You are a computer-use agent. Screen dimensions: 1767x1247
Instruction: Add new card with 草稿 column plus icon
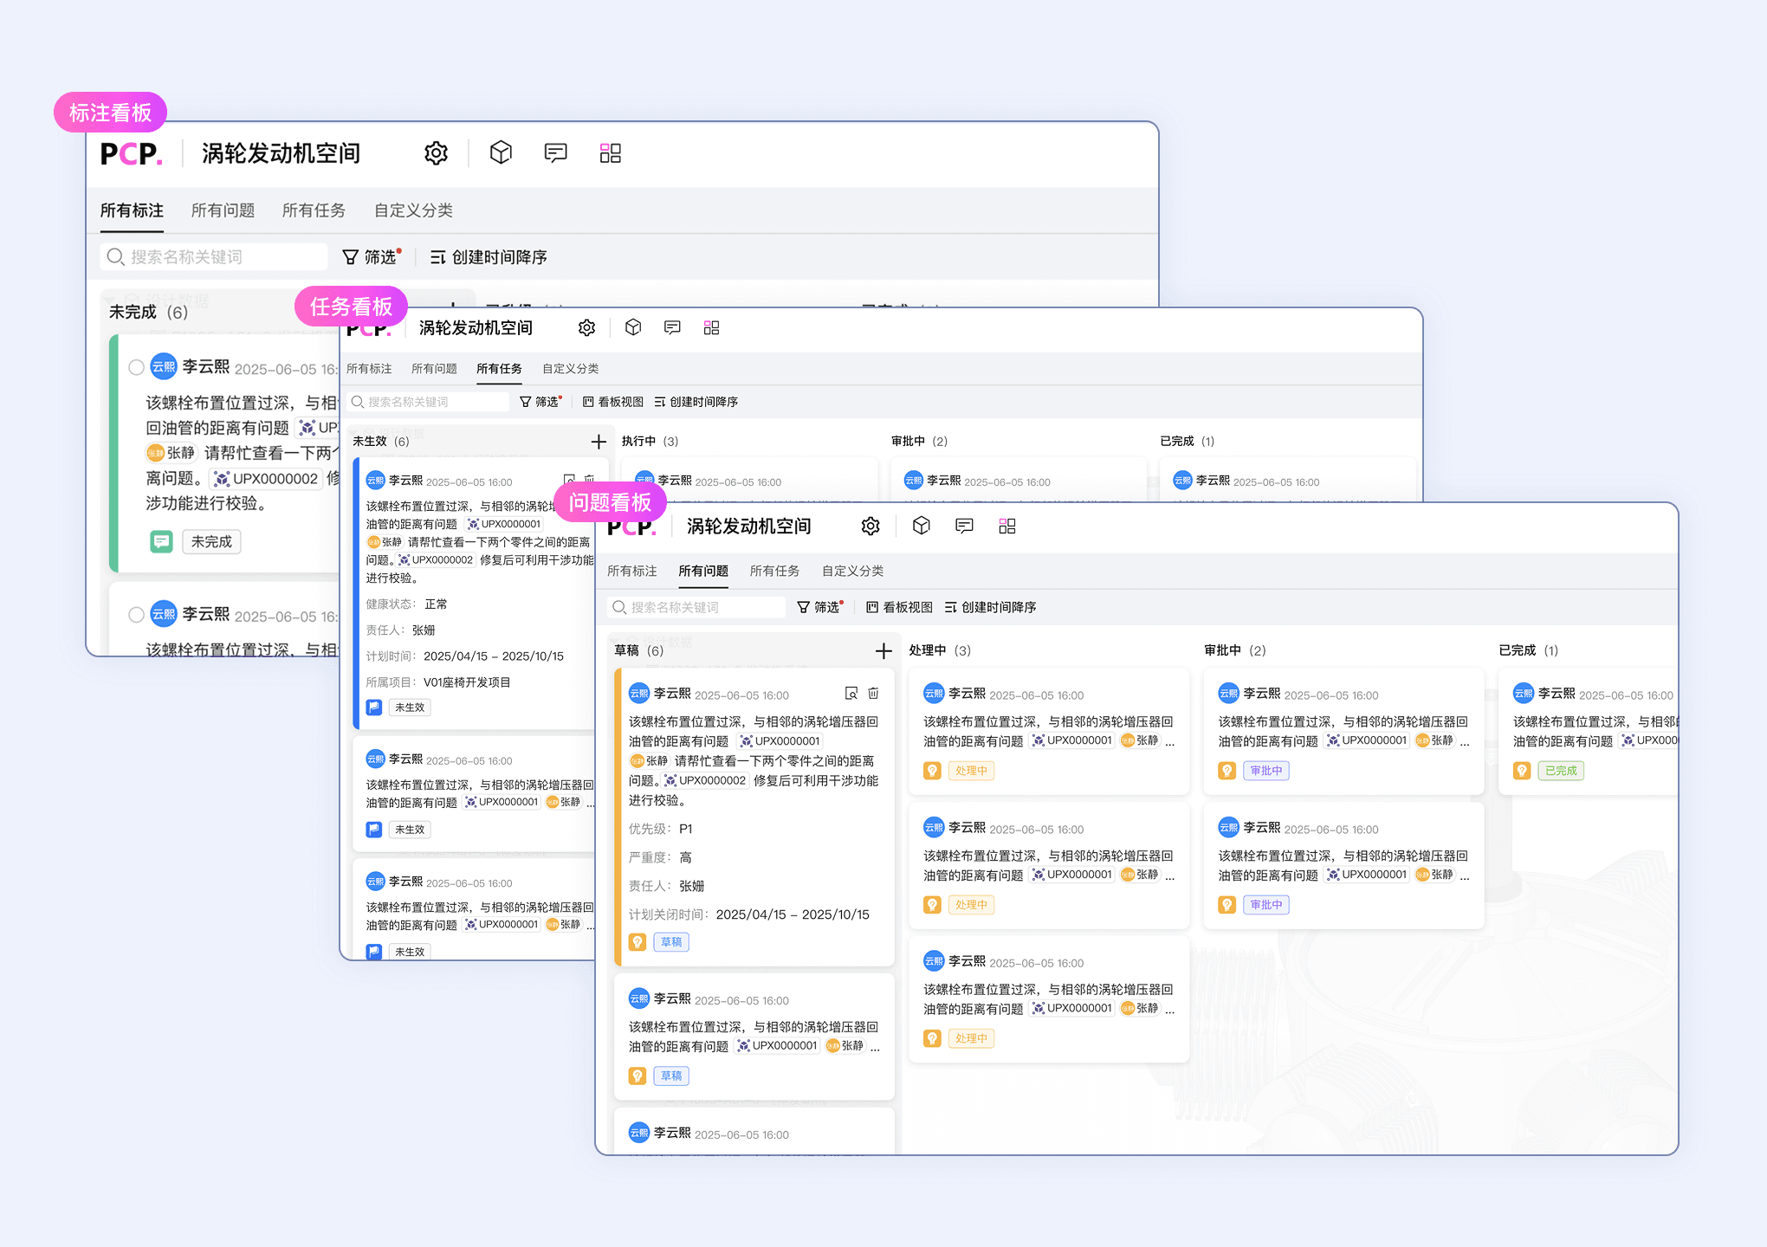pyautogui.click(x=883, y=651)
